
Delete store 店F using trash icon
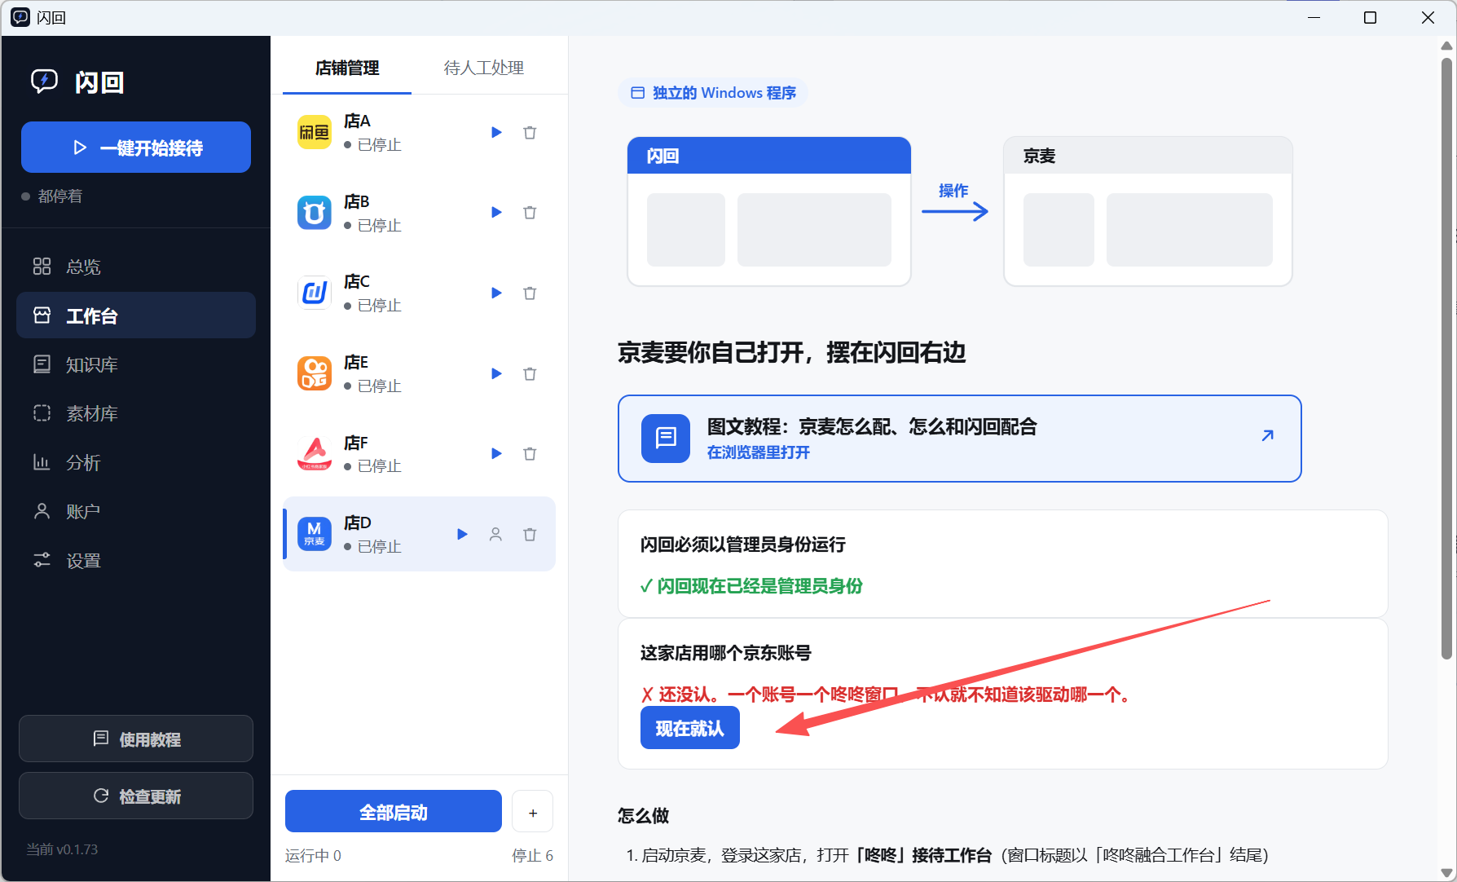pyautogui.click(x=530, y=453)
